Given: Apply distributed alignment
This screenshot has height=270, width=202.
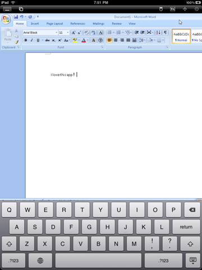Looking at the screenshot, I should click(134, 40).
